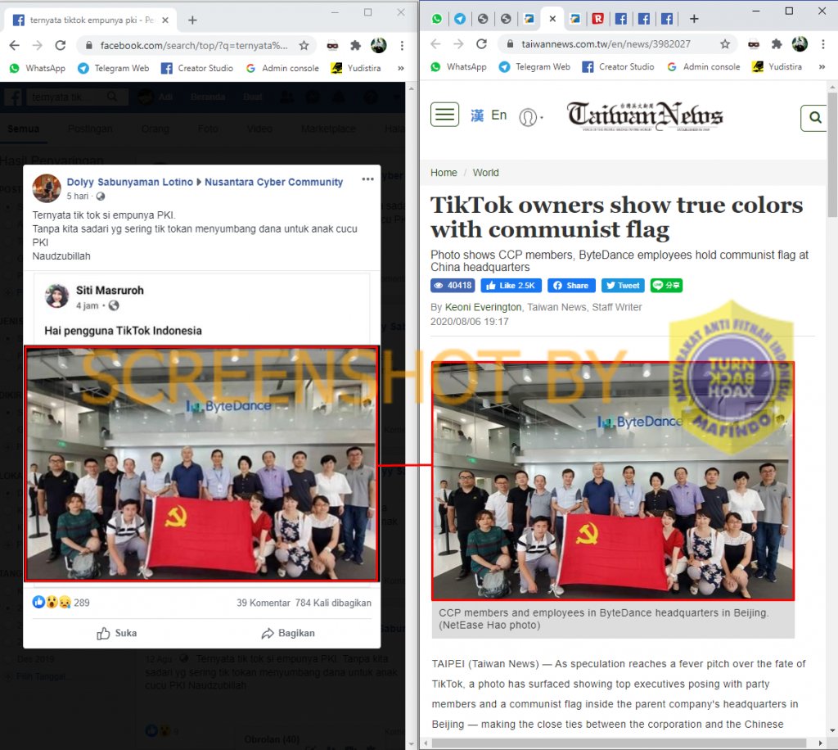The height and width of the screenshot is (750, 838).
Task: Open WhatsApp bookmark in left browser
Action: point(38,69)
